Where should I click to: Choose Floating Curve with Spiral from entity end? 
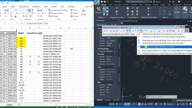(163, 34)
